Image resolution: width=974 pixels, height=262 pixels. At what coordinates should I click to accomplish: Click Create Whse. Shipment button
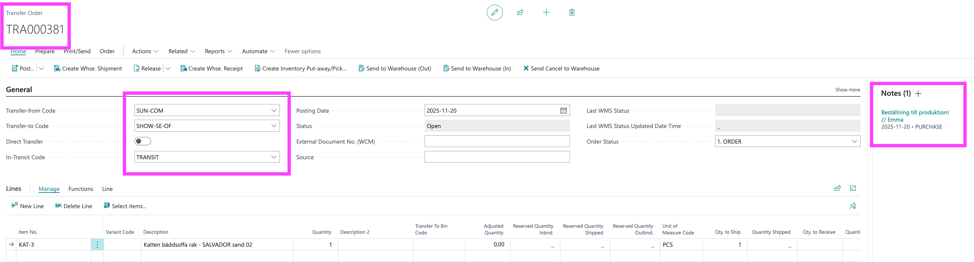[x=88, y=69]
